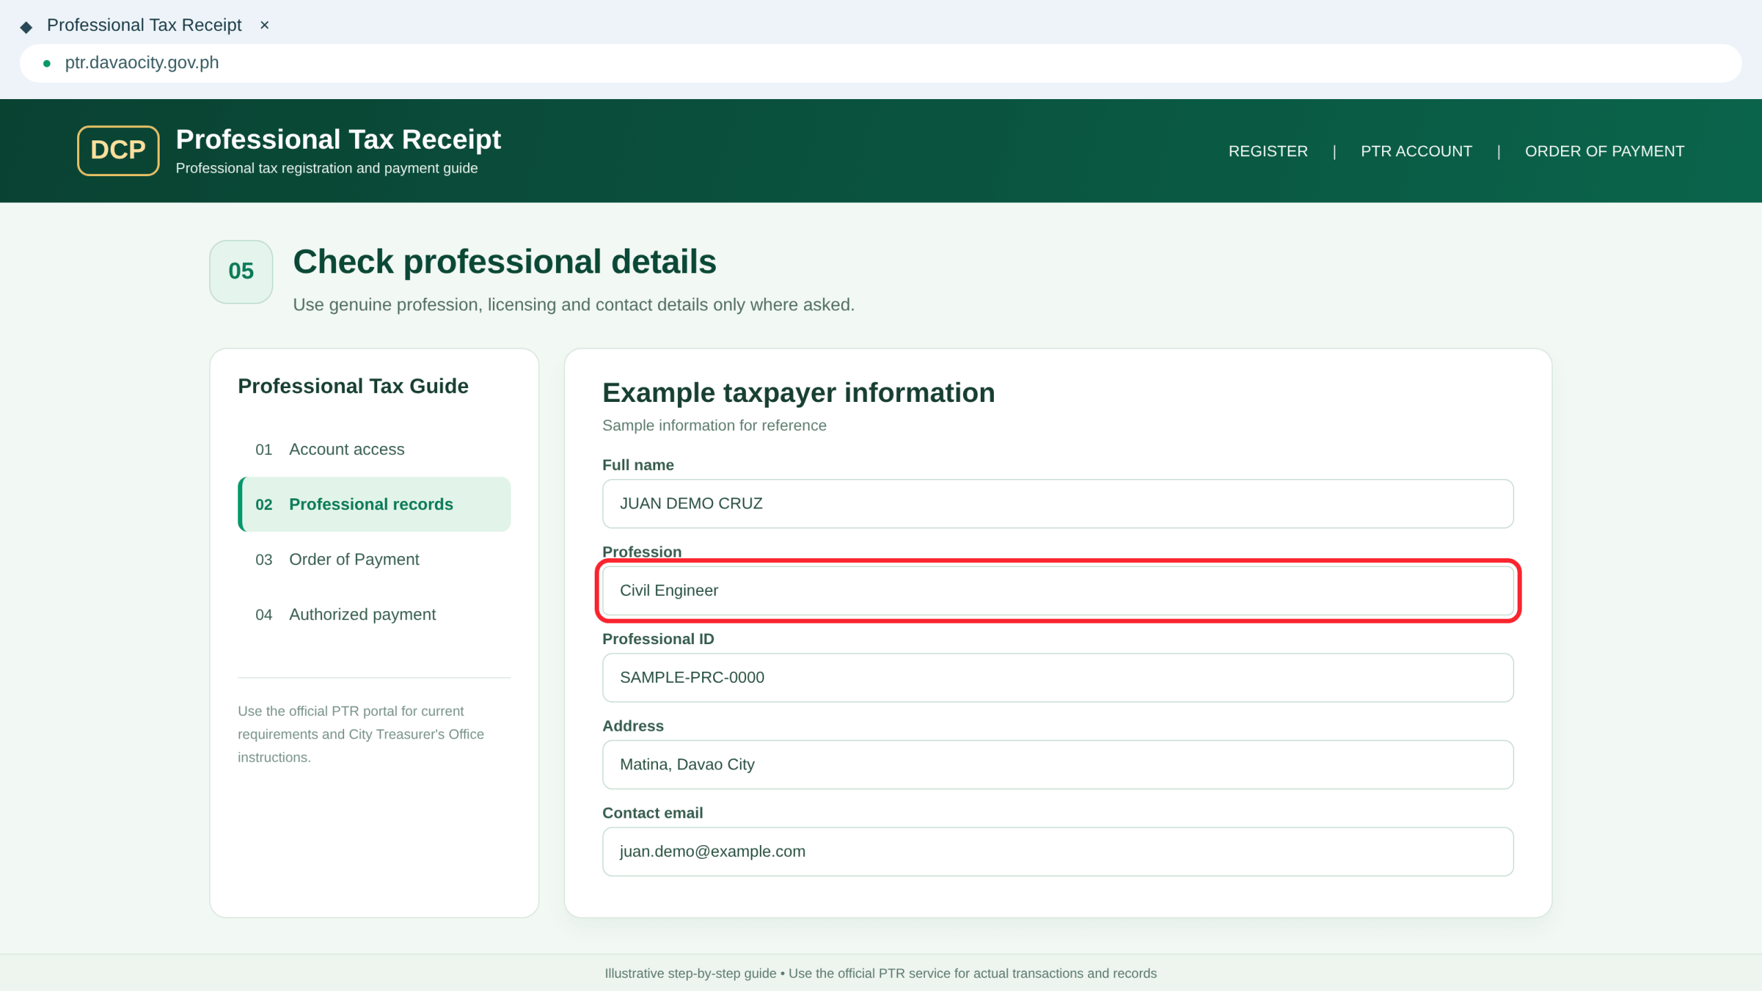Open the REGISTER navigation link
Image resolution: width=1762 pixels, height=991 pixels.
pyautogui.click(x=1268, y=151)
